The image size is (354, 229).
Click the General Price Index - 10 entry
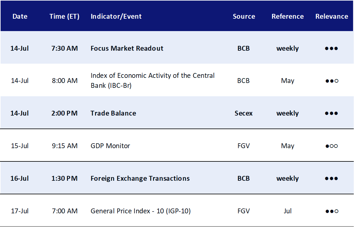(140, 211)
